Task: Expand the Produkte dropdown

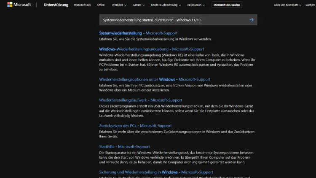Action: (x=119, y=5)
